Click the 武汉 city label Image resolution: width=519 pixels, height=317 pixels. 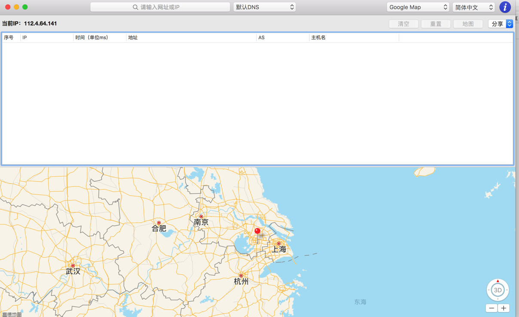(x=73, y=271)
